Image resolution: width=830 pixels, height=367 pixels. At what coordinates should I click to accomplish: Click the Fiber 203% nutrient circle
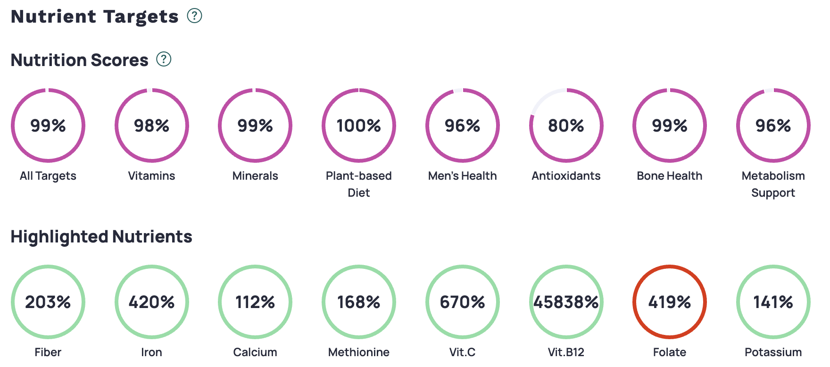click(x=48, y=302)
